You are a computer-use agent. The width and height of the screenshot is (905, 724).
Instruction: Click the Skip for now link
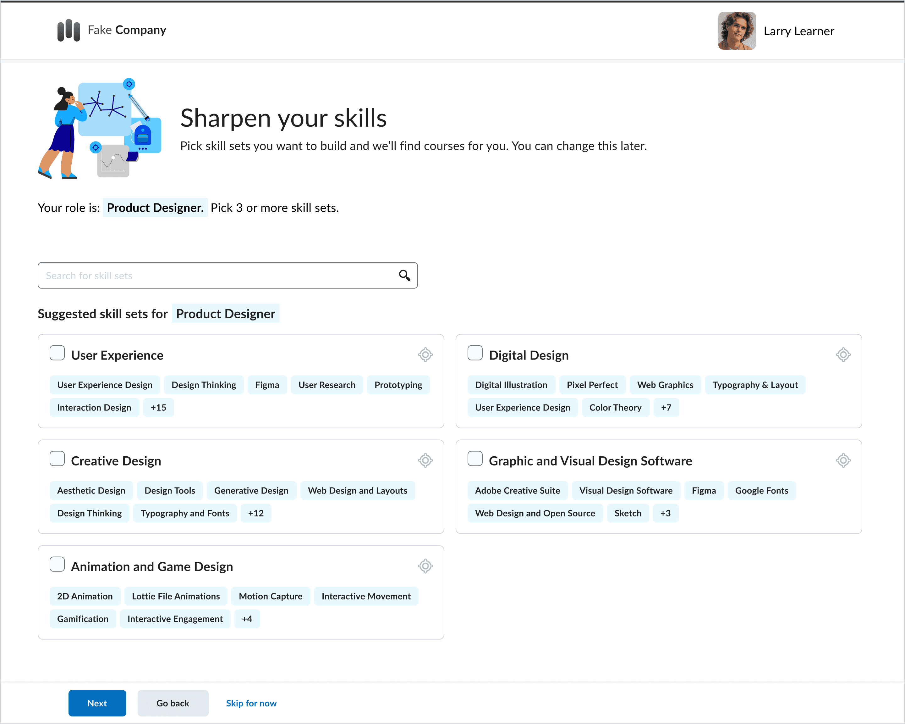[251, 703]
